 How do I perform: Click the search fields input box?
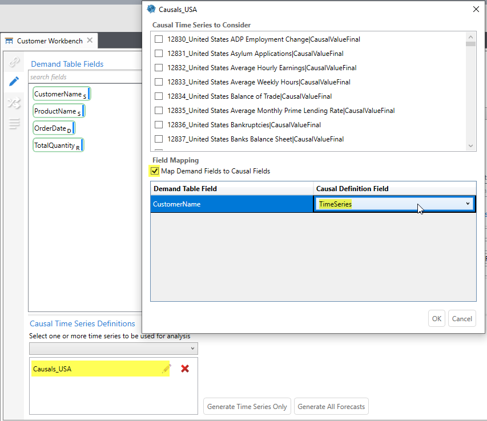pyautogui.click(x=86, y=77)
